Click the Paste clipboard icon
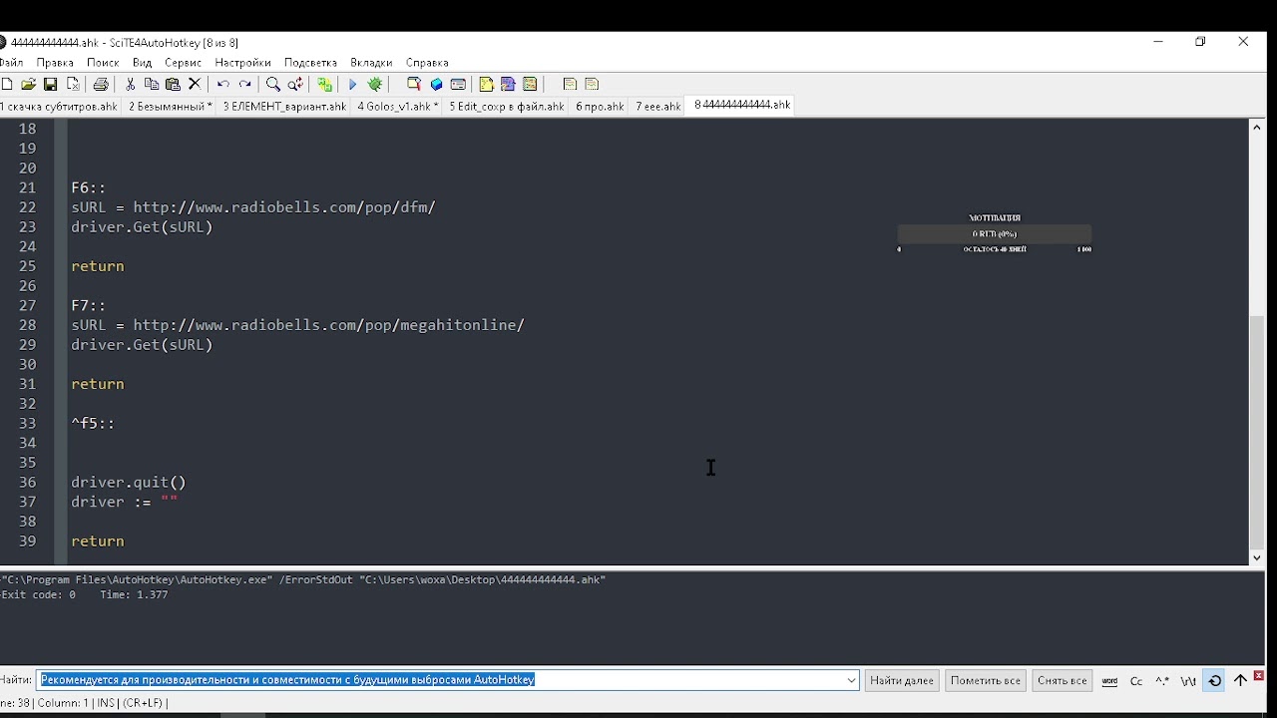1277x718 pixels. coord(173,85)
